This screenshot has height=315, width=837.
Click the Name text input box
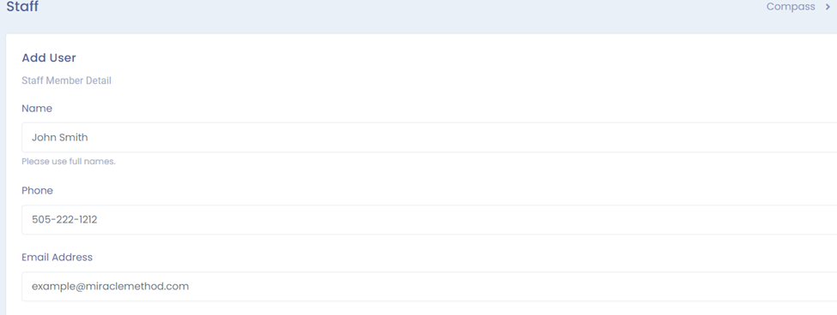click(429, 137)
